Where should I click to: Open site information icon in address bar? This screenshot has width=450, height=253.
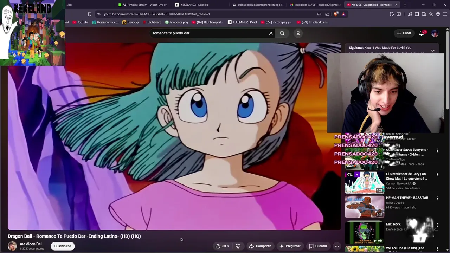click(x=99, y=14)
